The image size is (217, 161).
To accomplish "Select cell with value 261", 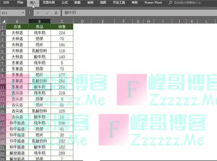I will 62,81.
